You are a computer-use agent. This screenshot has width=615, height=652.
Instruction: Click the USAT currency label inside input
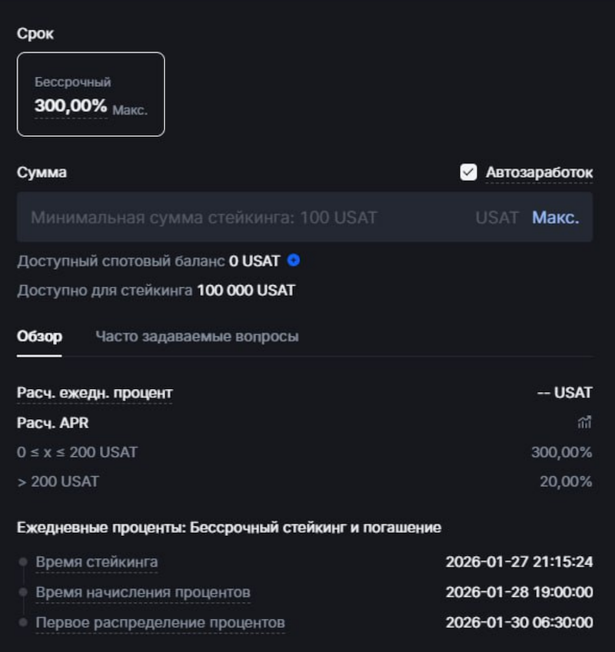click(x=496, y=218)
